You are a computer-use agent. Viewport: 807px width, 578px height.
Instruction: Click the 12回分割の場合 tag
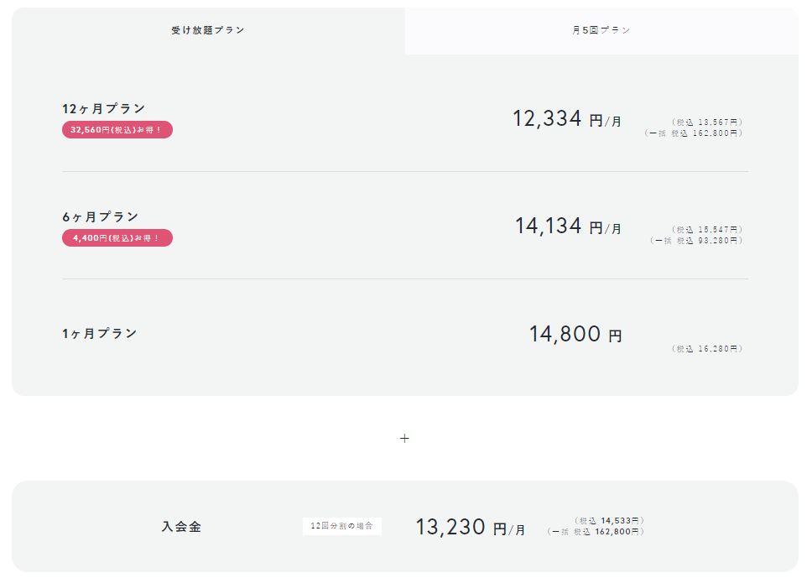pos(342,526)
